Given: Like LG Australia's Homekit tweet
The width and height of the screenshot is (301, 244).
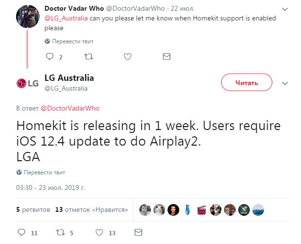Looking at the screenshot, I should click(99, 233).
